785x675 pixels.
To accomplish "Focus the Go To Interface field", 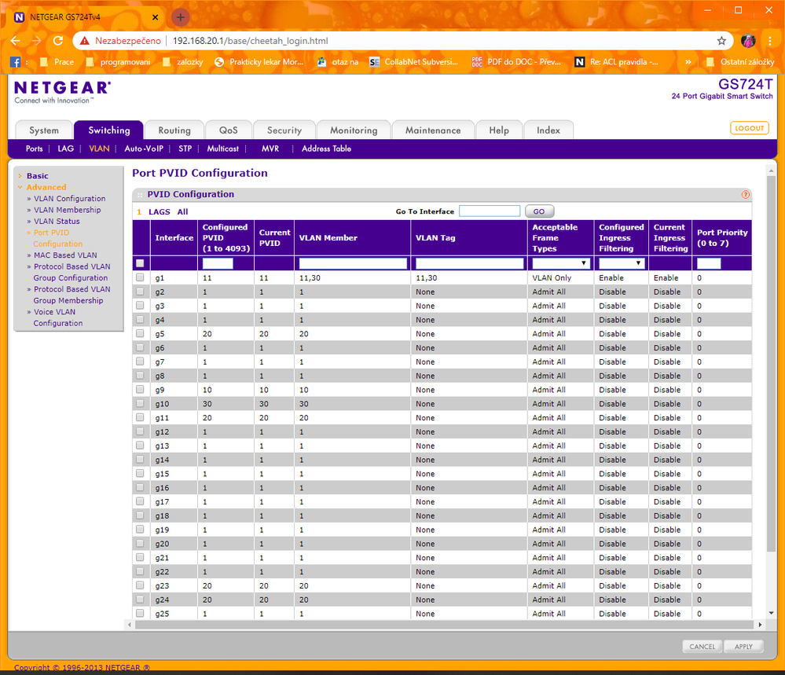I will [x=490, y=211].
